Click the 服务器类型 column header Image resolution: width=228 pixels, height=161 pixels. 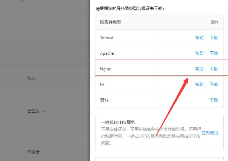(110, 22)
